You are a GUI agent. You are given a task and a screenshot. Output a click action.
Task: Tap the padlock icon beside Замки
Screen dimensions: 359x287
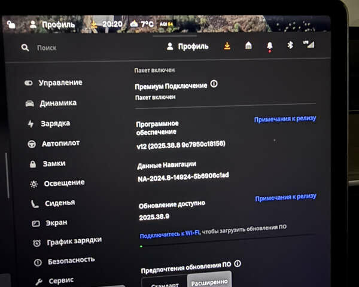(33, 164)
